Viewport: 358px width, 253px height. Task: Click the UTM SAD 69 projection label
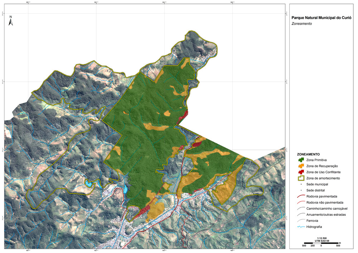coord(321,240)
